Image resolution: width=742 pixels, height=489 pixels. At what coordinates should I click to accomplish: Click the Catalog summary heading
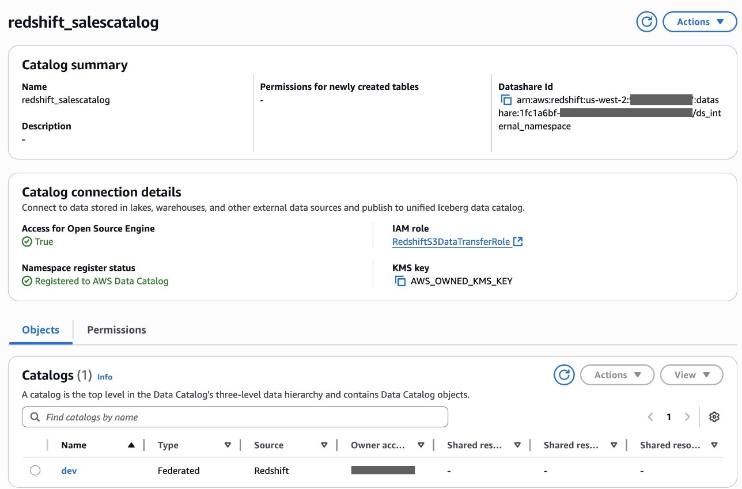[75, 65]
